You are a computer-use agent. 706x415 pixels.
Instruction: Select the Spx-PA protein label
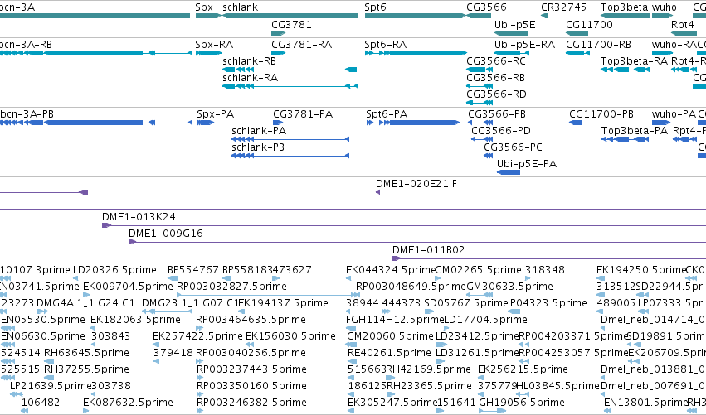coord(215,114)
